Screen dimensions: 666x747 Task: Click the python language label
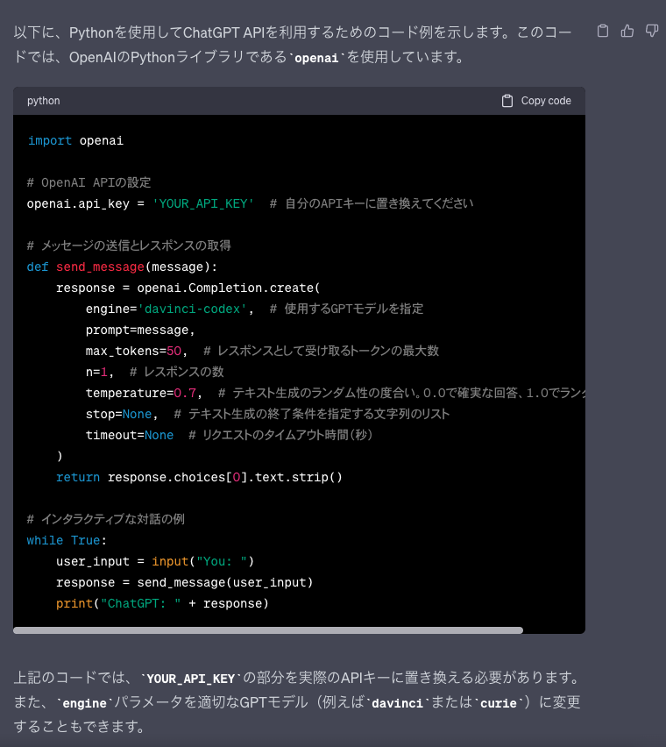[44, 101]
